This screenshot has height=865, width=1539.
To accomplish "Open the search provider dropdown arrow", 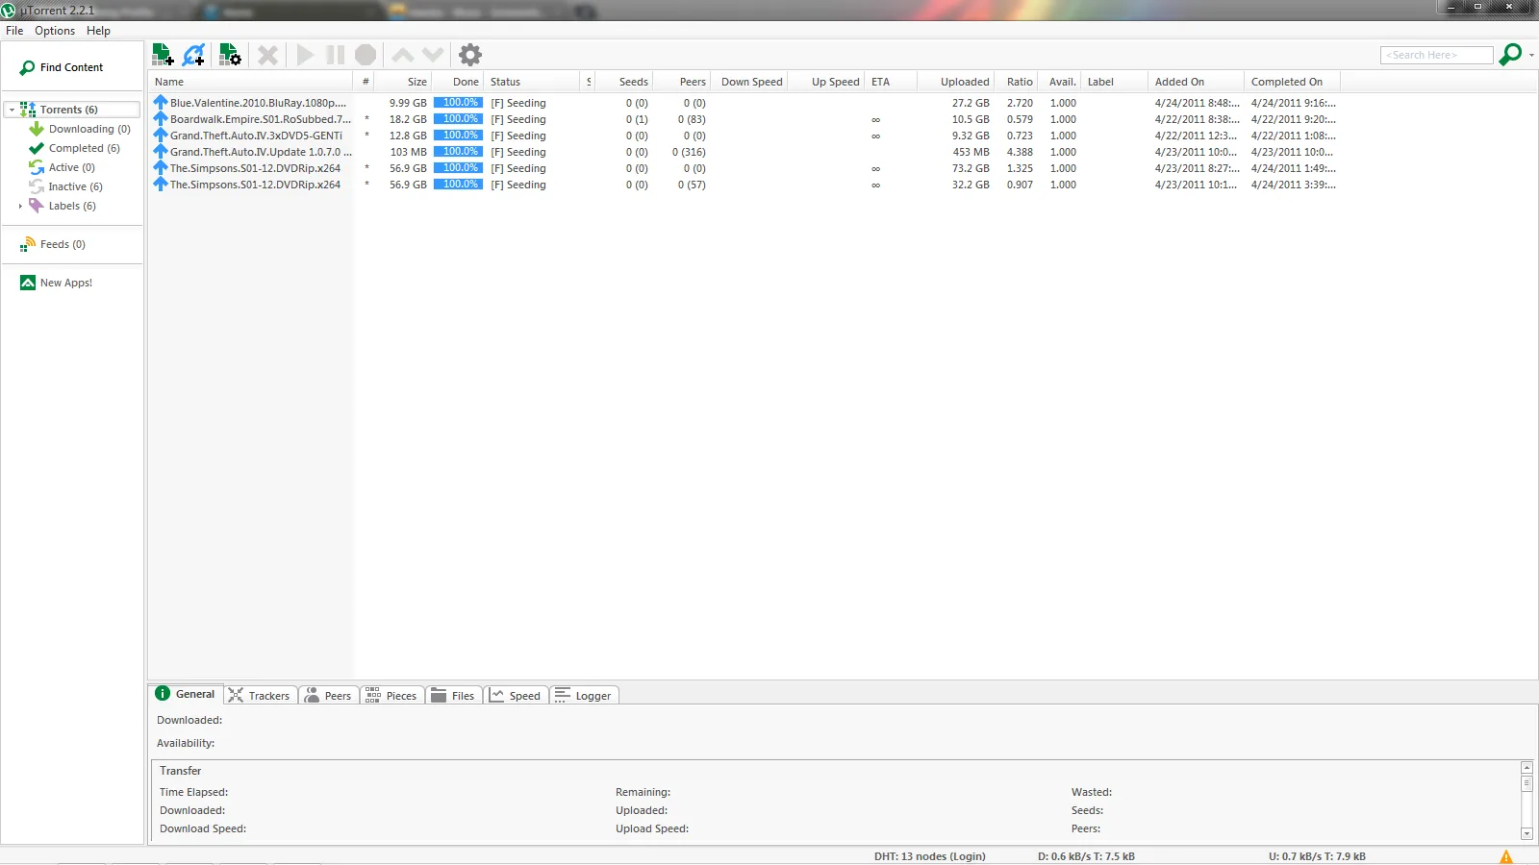I will [x=1531, y=55].
